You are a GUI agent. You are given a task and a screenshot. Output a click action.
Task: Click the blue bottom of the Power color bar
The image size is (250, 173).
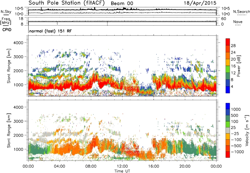coord(228,90)
